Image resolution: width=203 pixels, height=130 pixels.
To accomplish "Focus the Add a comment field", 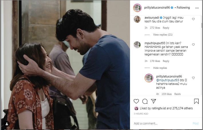I will pyautogui.click(x=162, y=123).
